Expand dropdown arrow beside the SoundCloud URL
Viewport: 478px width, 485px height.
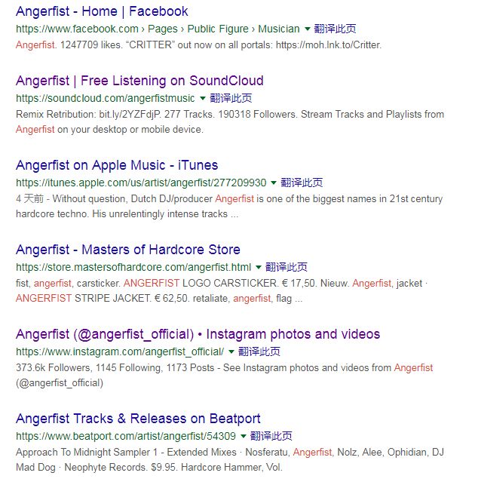click(203, 98)
